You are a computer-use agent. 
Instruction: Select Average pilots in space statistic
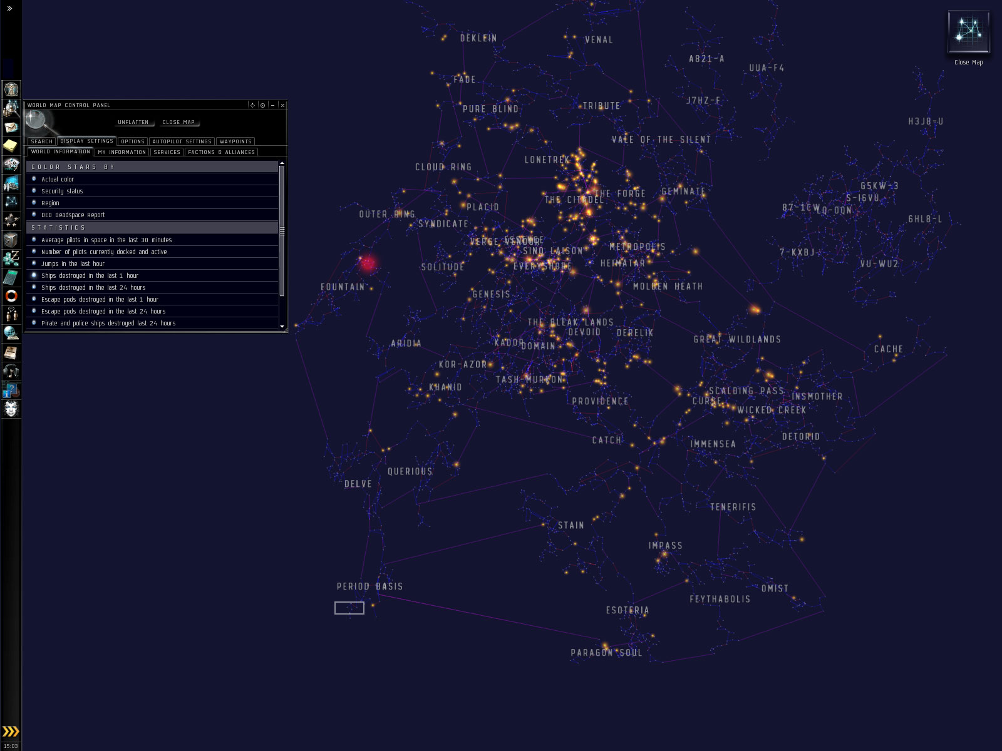click(152, 240)
